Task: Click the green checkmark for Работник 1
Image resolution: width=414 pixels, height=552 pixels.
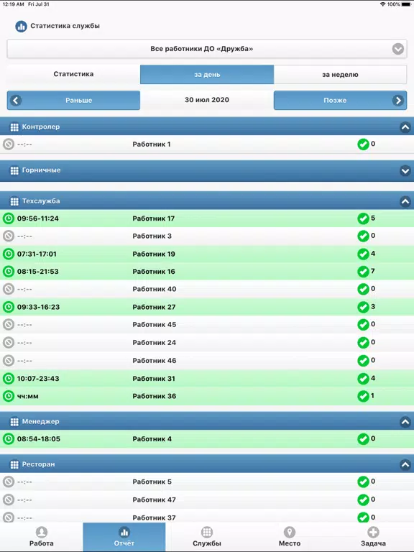Action: tap(363, 144)
